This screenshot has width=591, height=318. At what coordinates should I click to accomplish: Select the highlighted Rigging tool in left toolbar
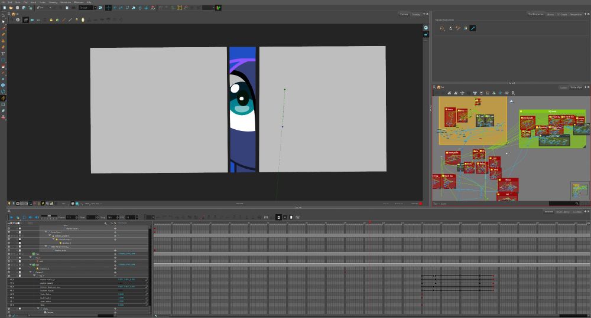(3, 98)
